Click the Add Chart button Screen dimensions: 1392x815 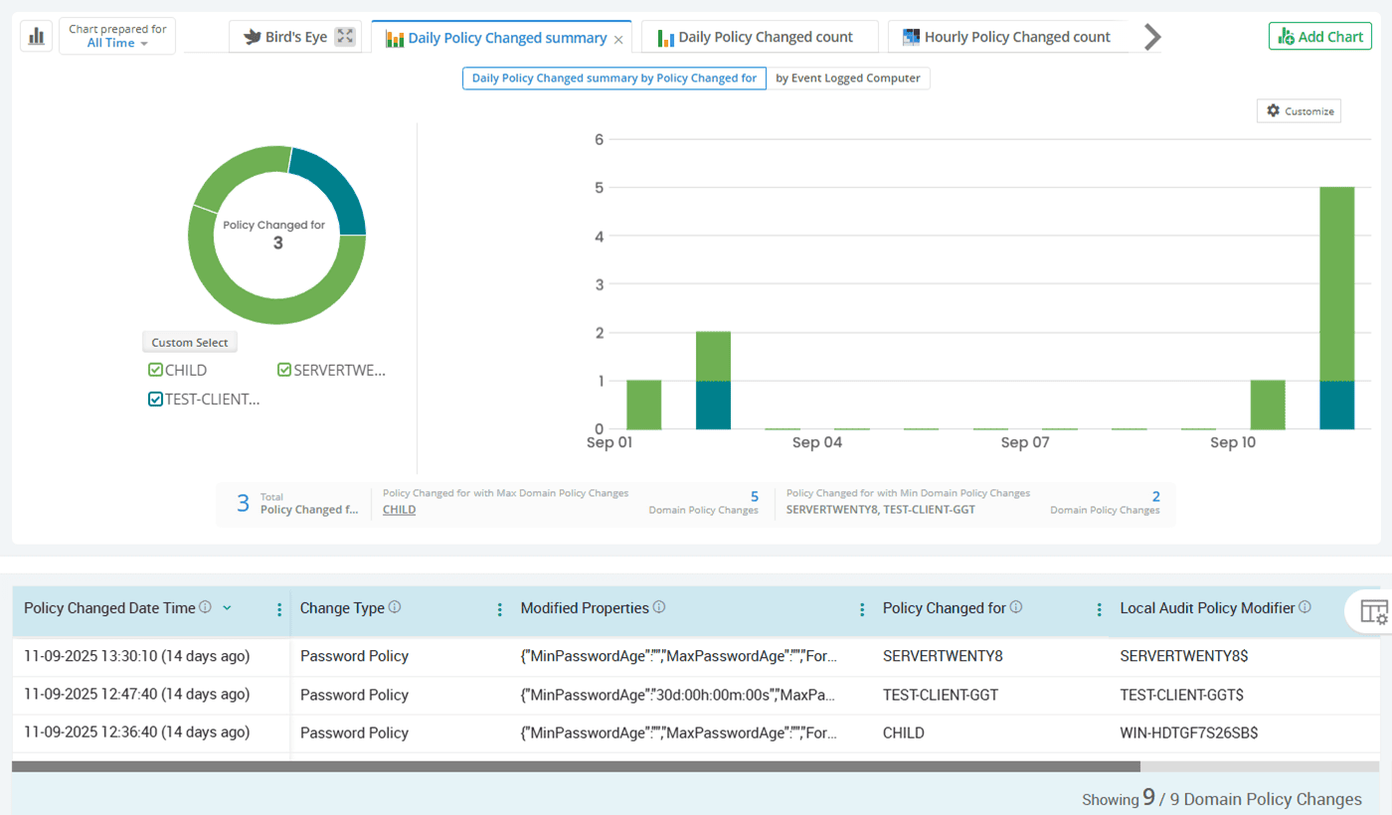coord(1319,37)
